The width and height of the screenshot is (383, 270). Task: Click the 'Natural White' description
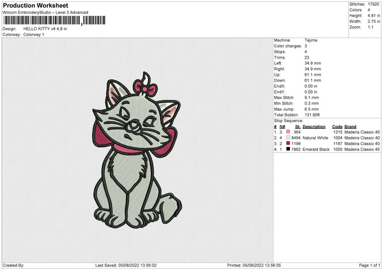pyautogui.click(x=315, y=138)
